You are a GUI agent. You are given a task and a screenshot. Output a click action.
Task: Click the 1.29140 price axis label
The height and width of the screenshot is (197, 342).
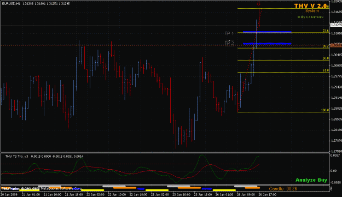[336, 98]
